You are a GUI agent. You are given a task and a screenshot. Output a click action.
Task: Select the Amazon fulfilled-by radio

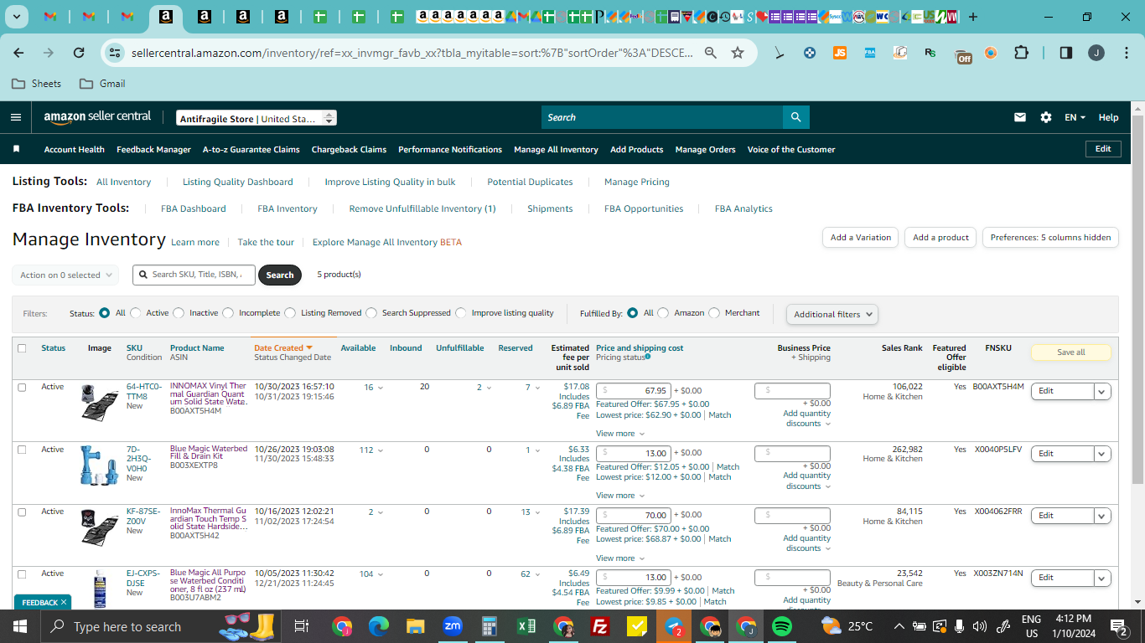coord(663,313)
